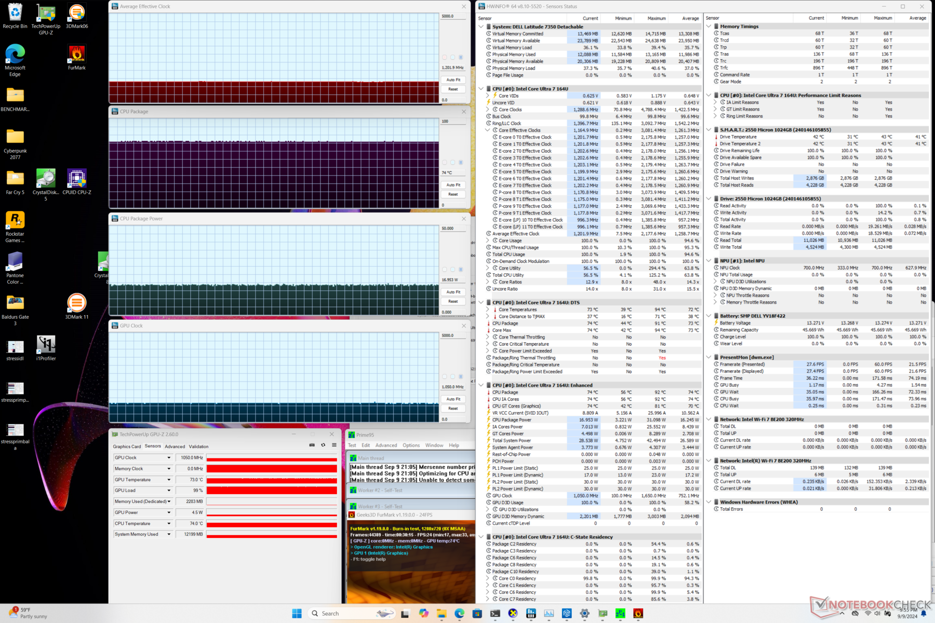The height and width of the screenshot is (623, 935).
Task: Open Microsoft Edge desktop shortcut
Action: point(15,61)
